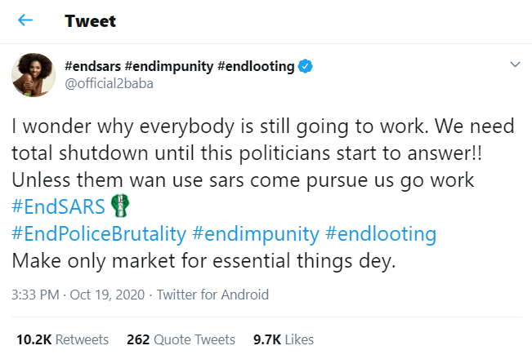532x359 pixels.
Task: Click #endlooting hashtag in tweet body
Action: [380, 234]
